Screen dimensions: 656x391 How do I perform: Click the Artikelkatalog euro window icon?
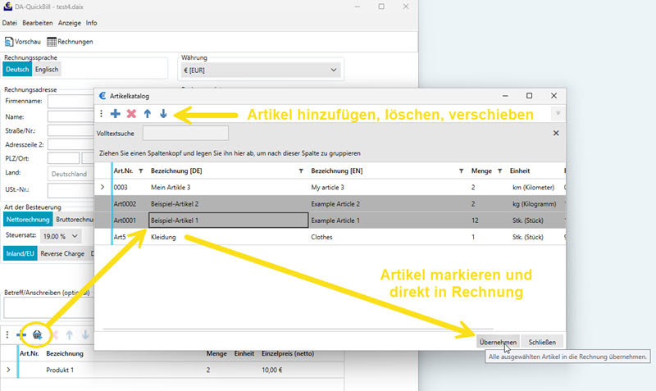(x=102, y=96)
